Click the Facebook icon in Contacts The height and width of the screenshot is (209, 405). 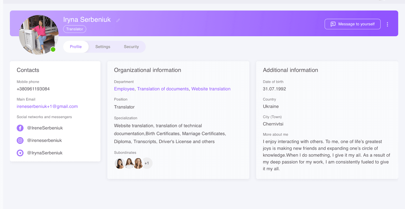point(20,128)
